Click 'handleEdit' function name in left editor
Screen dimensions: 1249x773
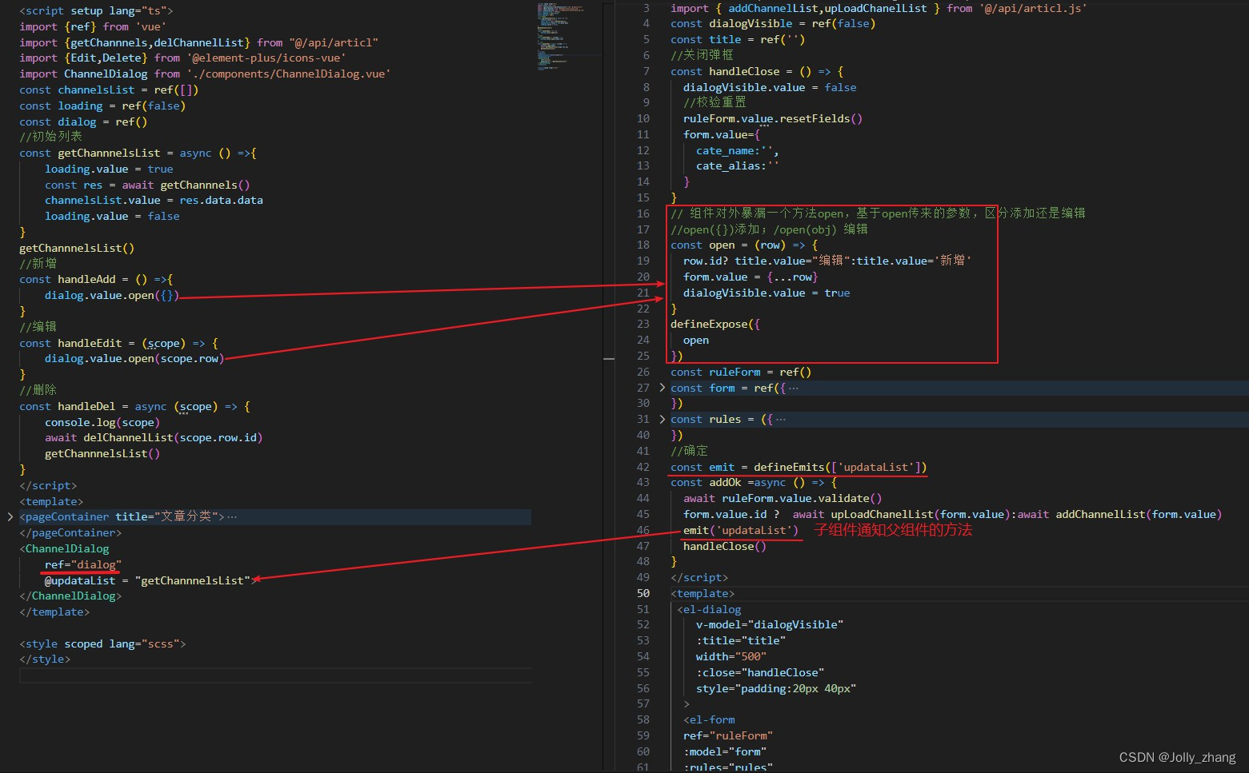[x=90, y=343]
